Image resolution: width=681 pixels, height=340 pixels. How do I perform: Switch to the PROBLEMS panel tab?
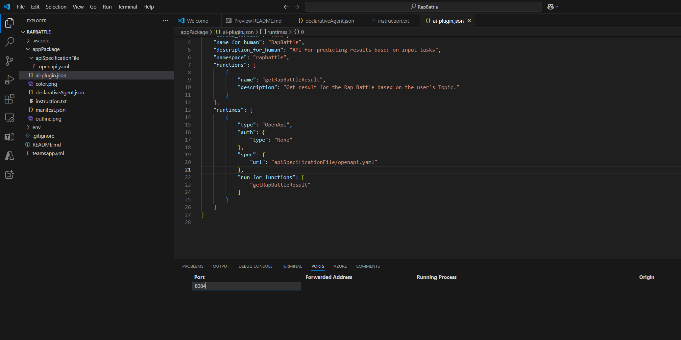pyautogui.click(x=193, y=266)
